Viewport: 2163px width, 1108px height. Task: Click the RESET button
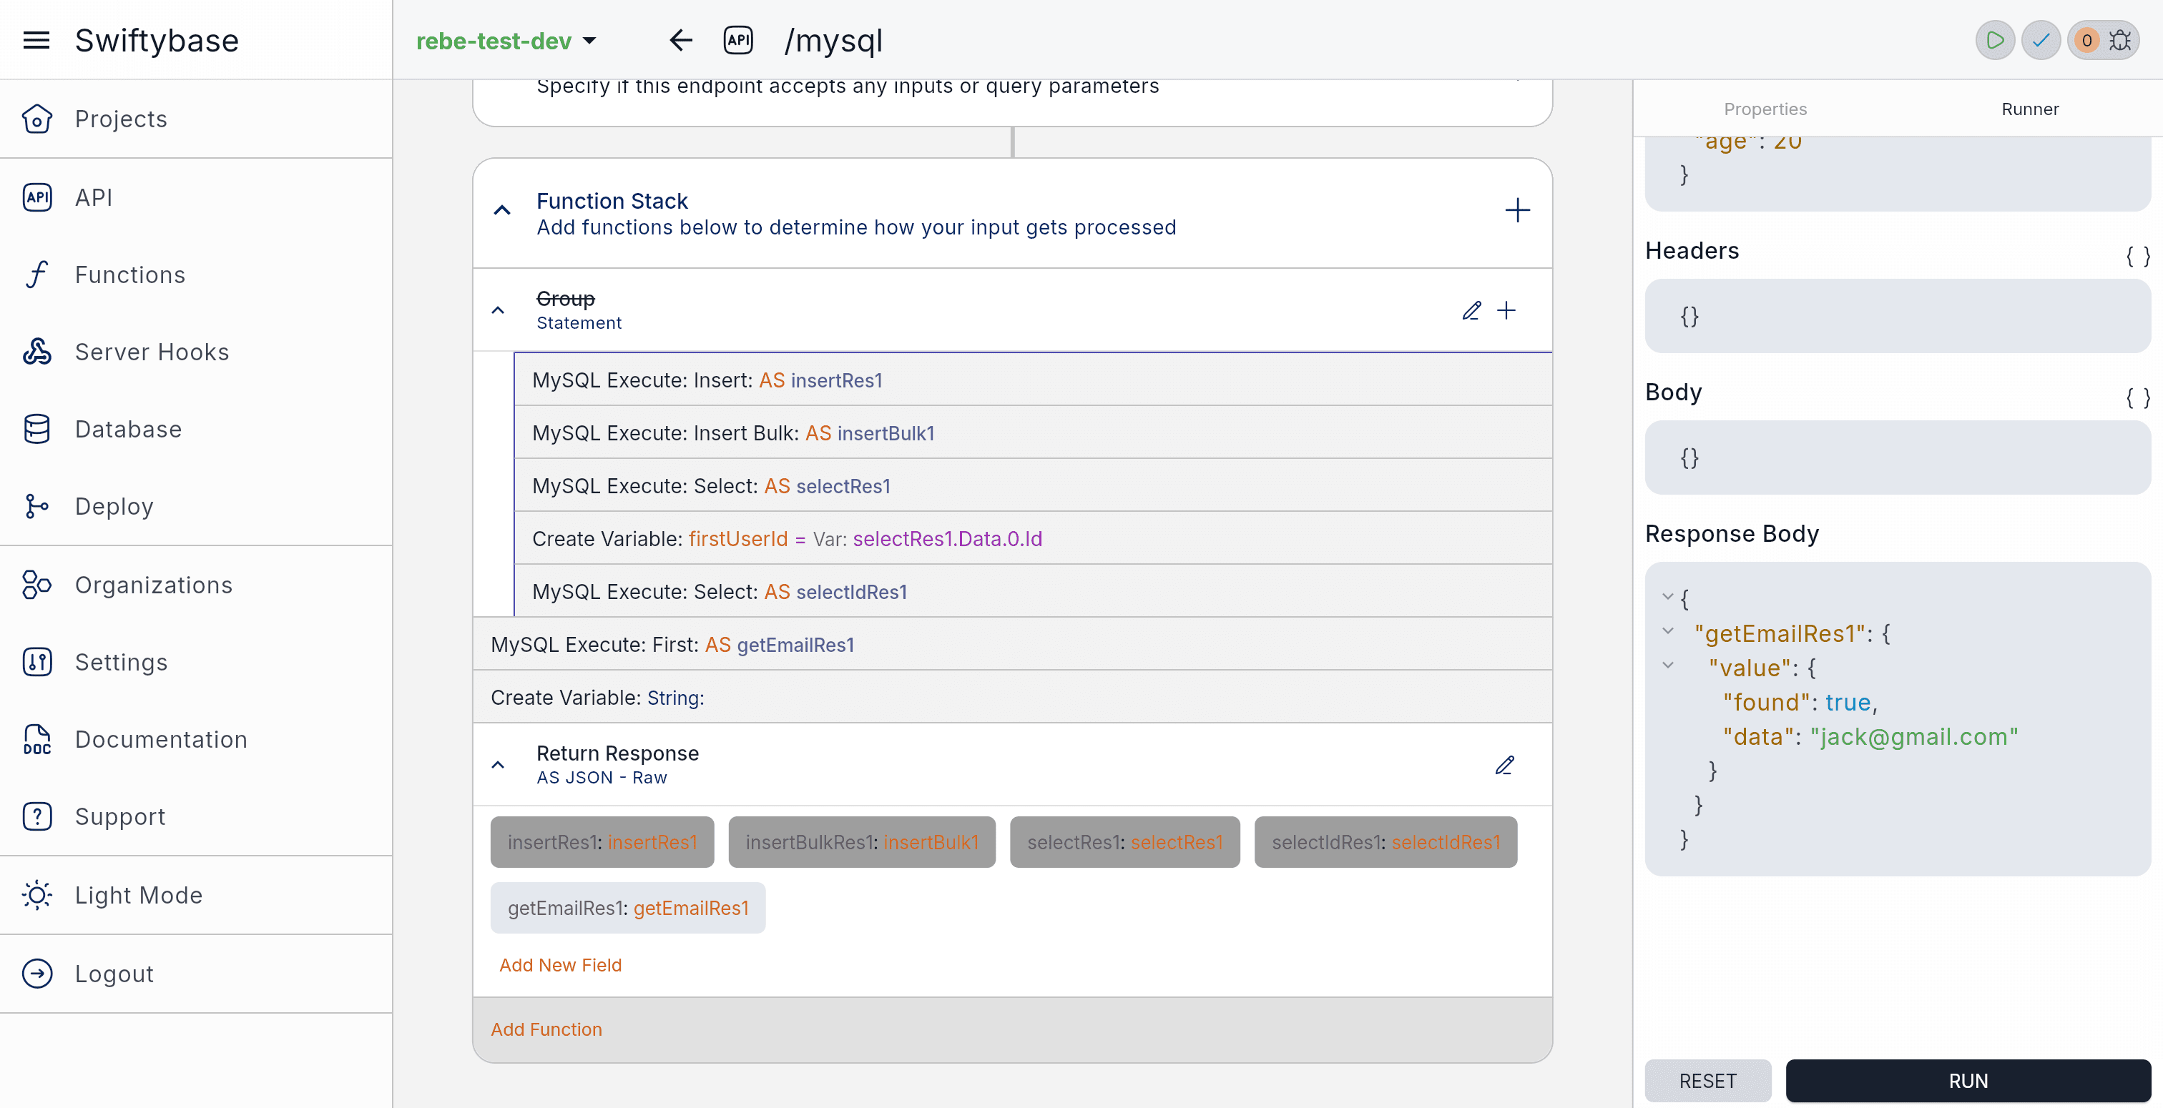(x=1708, y=1081)
